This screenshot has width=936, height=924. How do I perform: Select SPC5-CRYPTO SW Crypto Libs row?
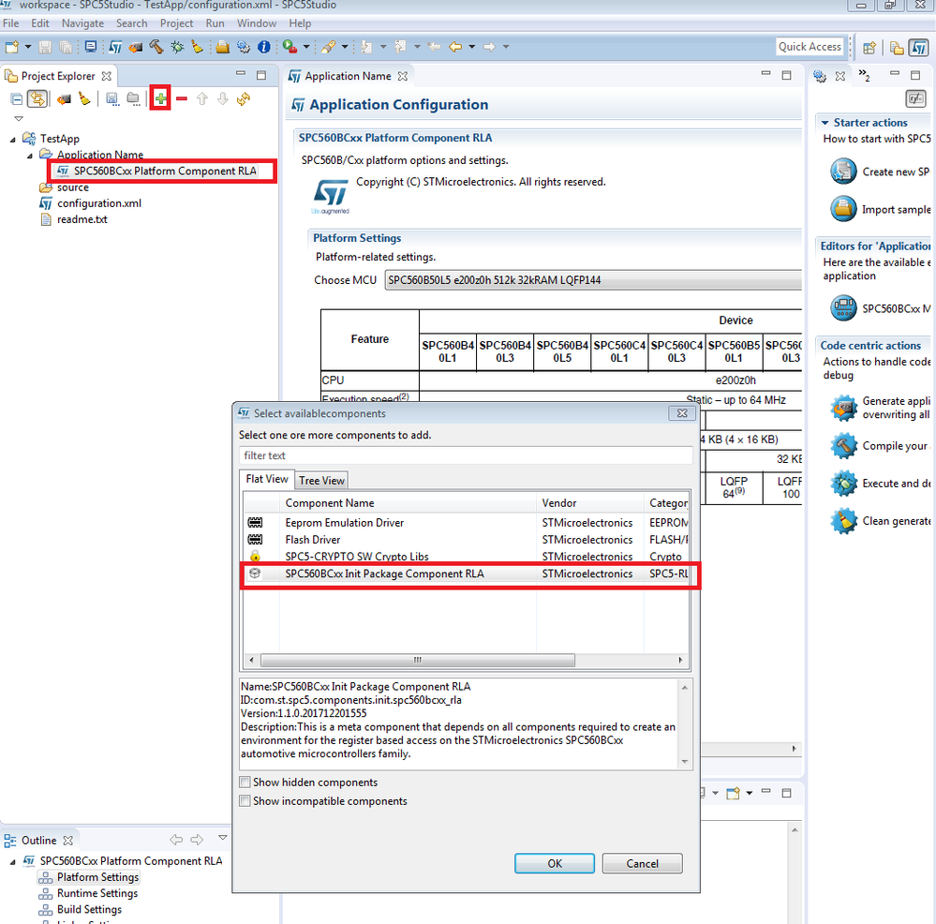[x=466, y=557]
